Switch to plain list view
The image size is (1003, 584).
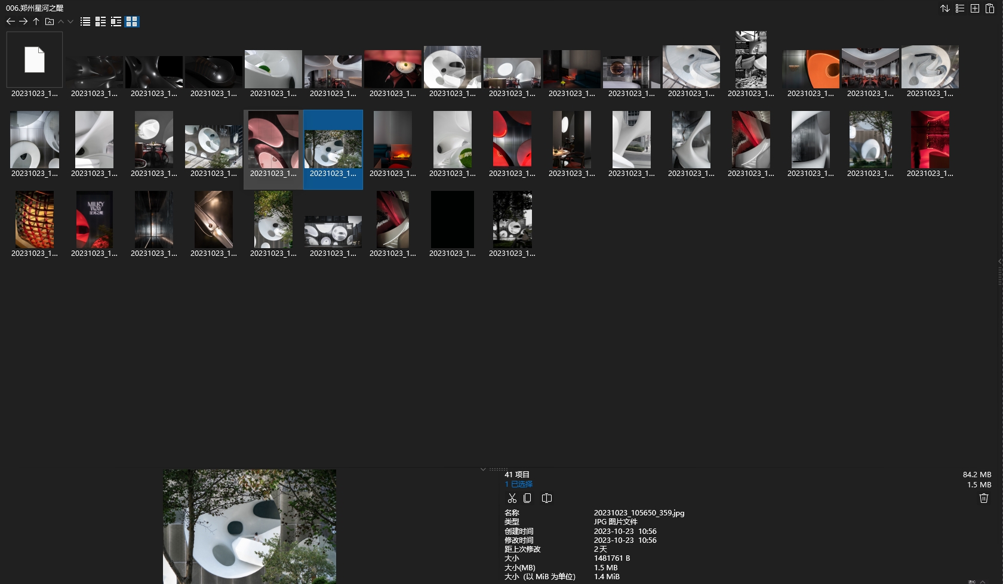pyautogui.click(x=85, y=21)
